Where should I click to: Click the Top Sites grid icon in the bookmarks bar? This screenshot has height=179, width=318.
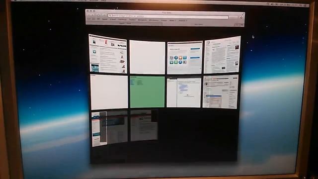[98, 19]
